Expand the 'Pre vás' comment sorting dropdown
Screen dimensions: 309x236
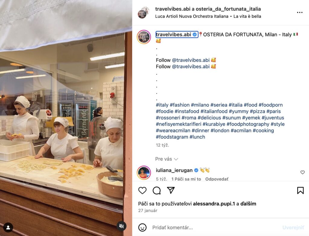(x=167, y=159)
